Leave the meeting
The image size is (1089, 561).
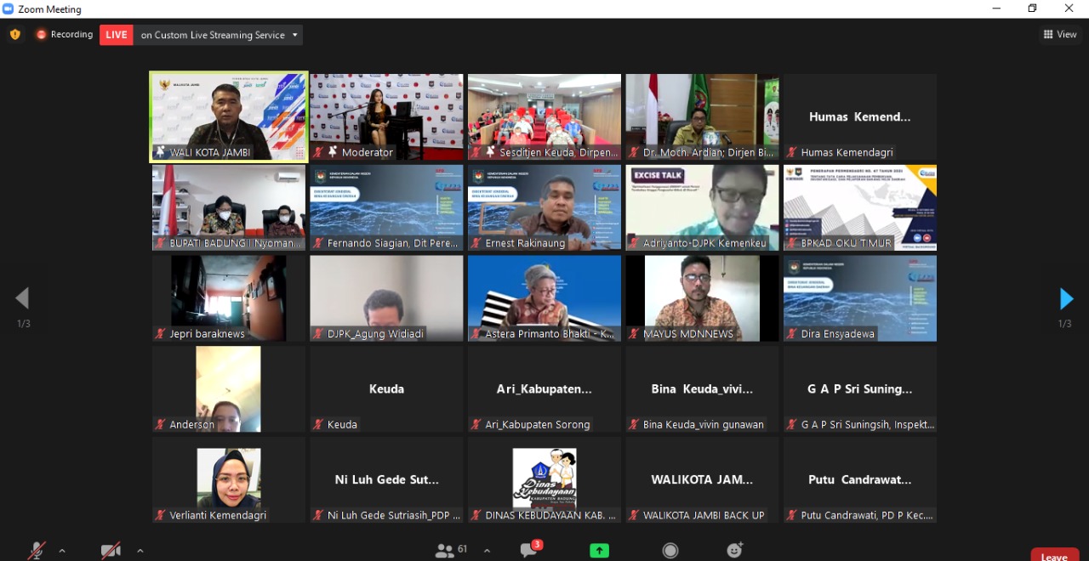tap(1054, 556)
